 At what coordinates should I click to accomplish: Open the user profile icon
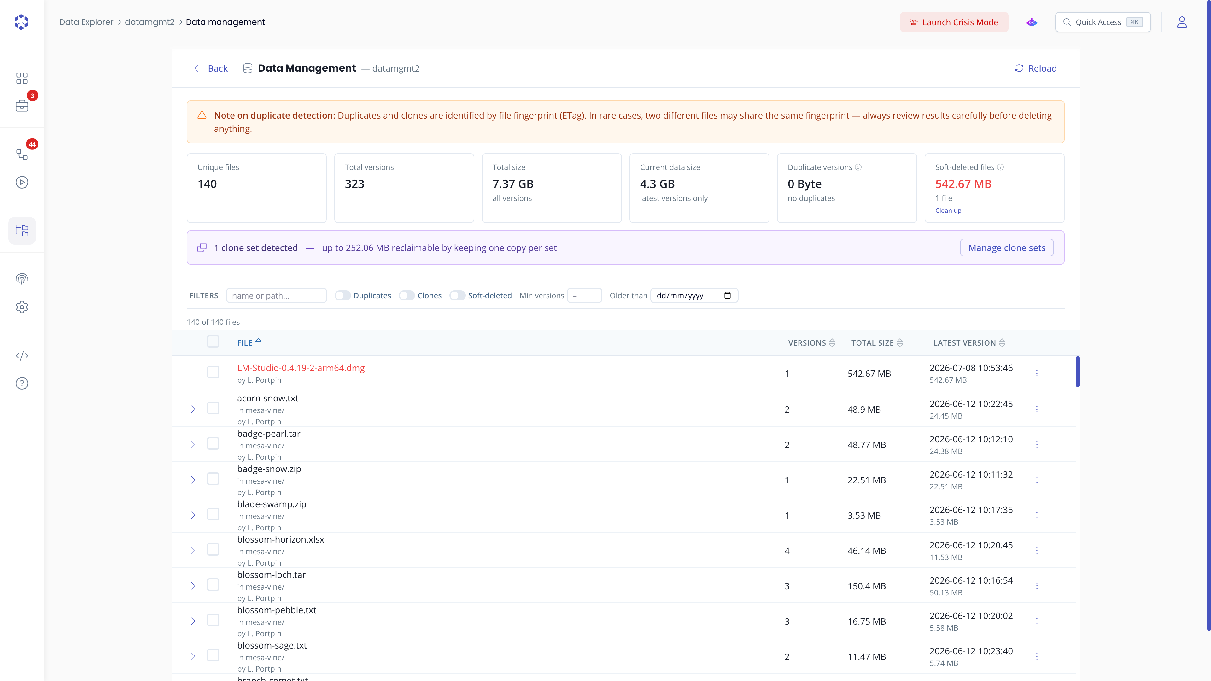(x=1181, y=22)
